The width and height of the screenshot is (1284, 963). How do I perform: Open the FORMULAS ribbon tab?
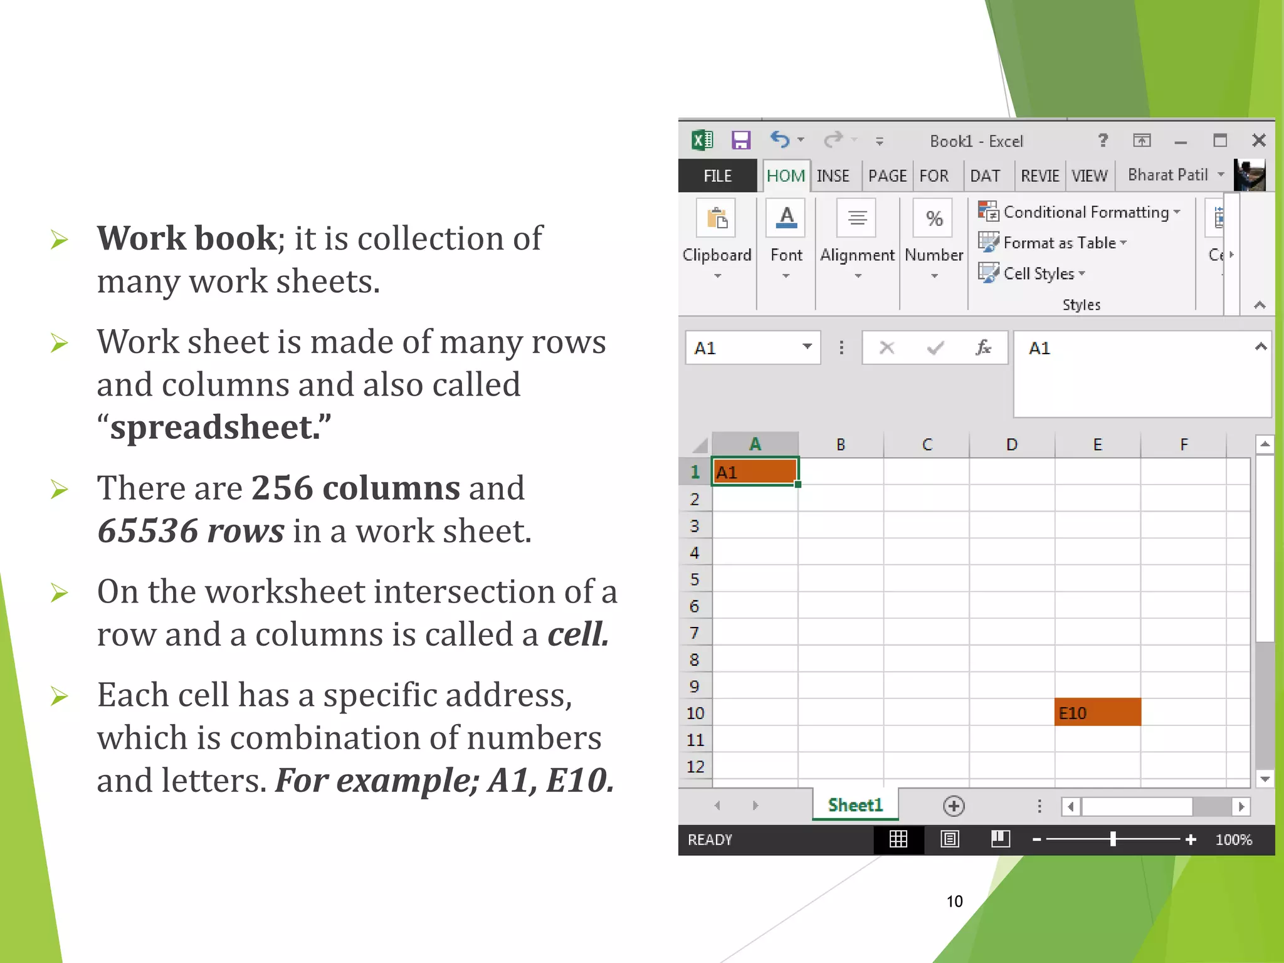(934, 176)
